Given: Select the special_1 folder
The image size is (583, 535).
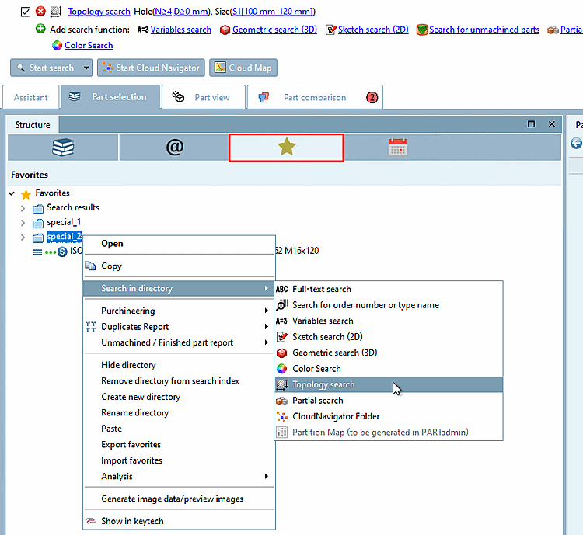Looking at the screenshot, I should (64, 222).
